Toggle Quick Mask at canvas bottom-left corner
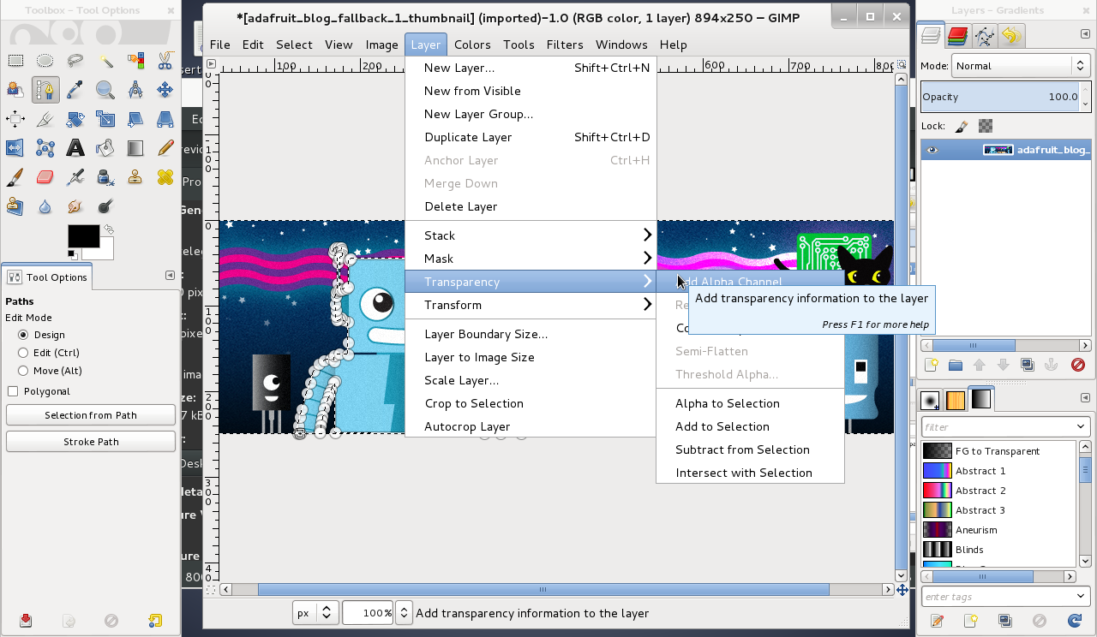Image resolution: width=1097 pixels, height=637 pixels. (211, 590)
